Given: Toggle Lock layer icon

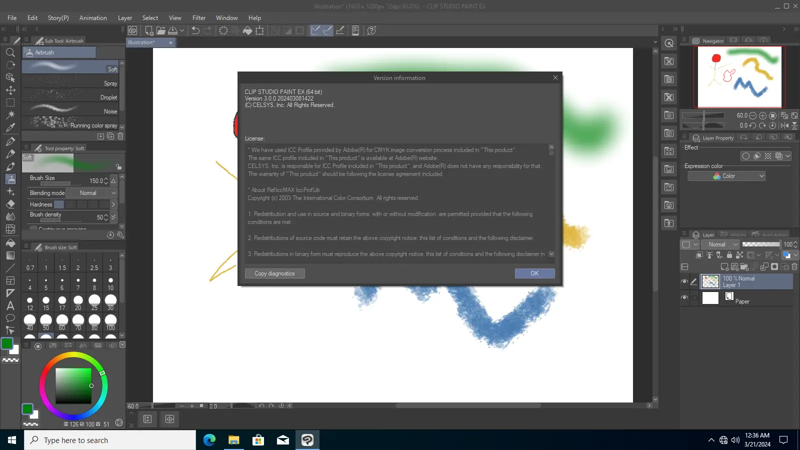Looking at the screenshot, I should click(x=729, y=255).
